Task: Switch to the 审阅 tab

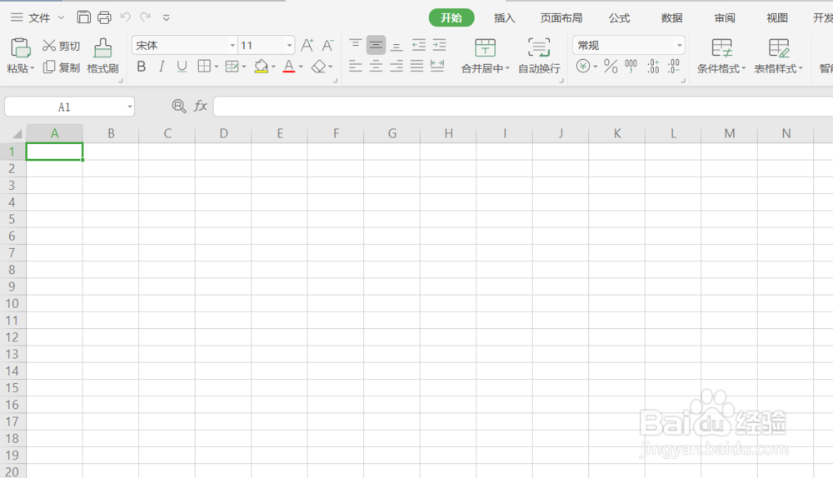Action: (725, 18)
